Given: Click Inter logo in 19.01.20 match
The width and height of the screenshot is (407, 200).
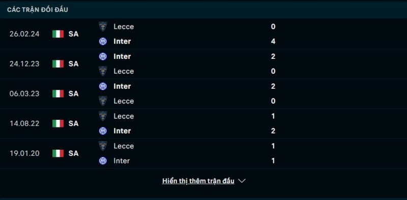Looking at the screenshot, I should click(103, 160).
